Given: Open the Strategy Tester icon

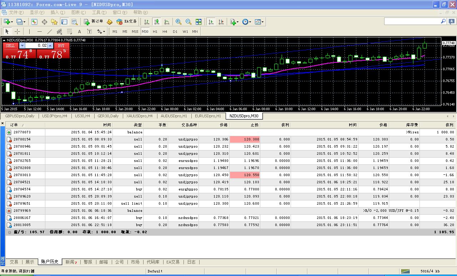Looking at the screenshot, I should [x=74, y=22].
